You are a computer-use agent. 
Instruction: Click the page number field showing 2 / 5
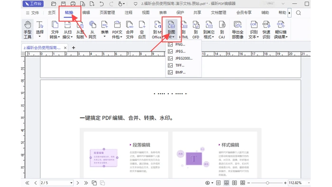(x=56, y=183)
